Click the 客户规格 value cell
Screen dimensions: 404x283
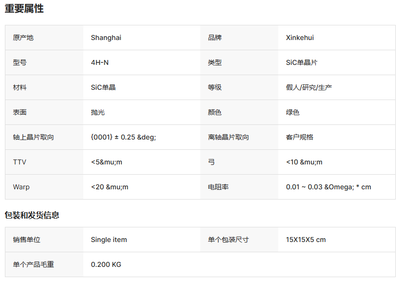[337, 137]
